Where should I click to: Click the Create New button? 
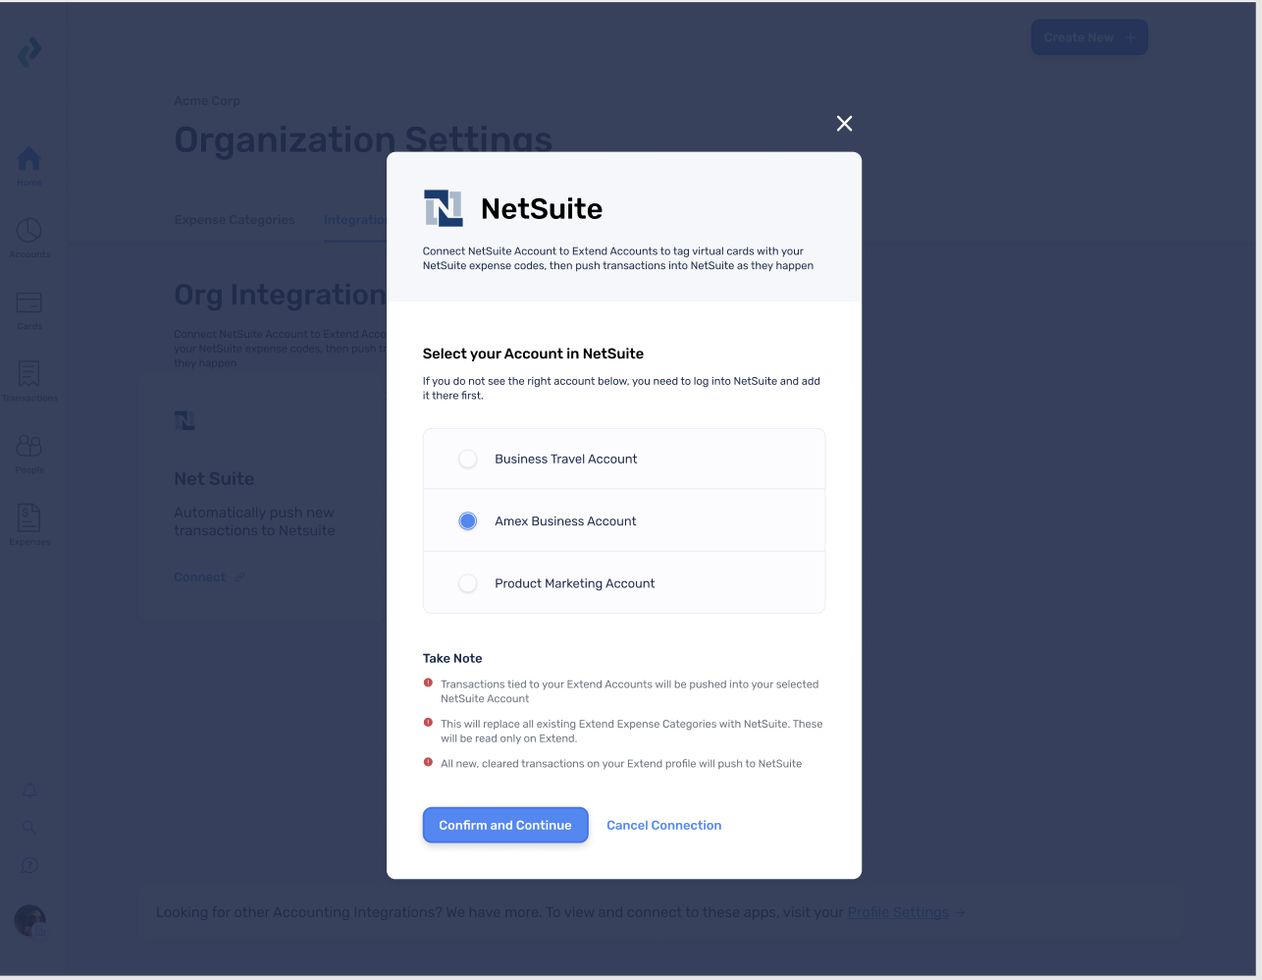pyautogui.click(x=1088, y=37)
